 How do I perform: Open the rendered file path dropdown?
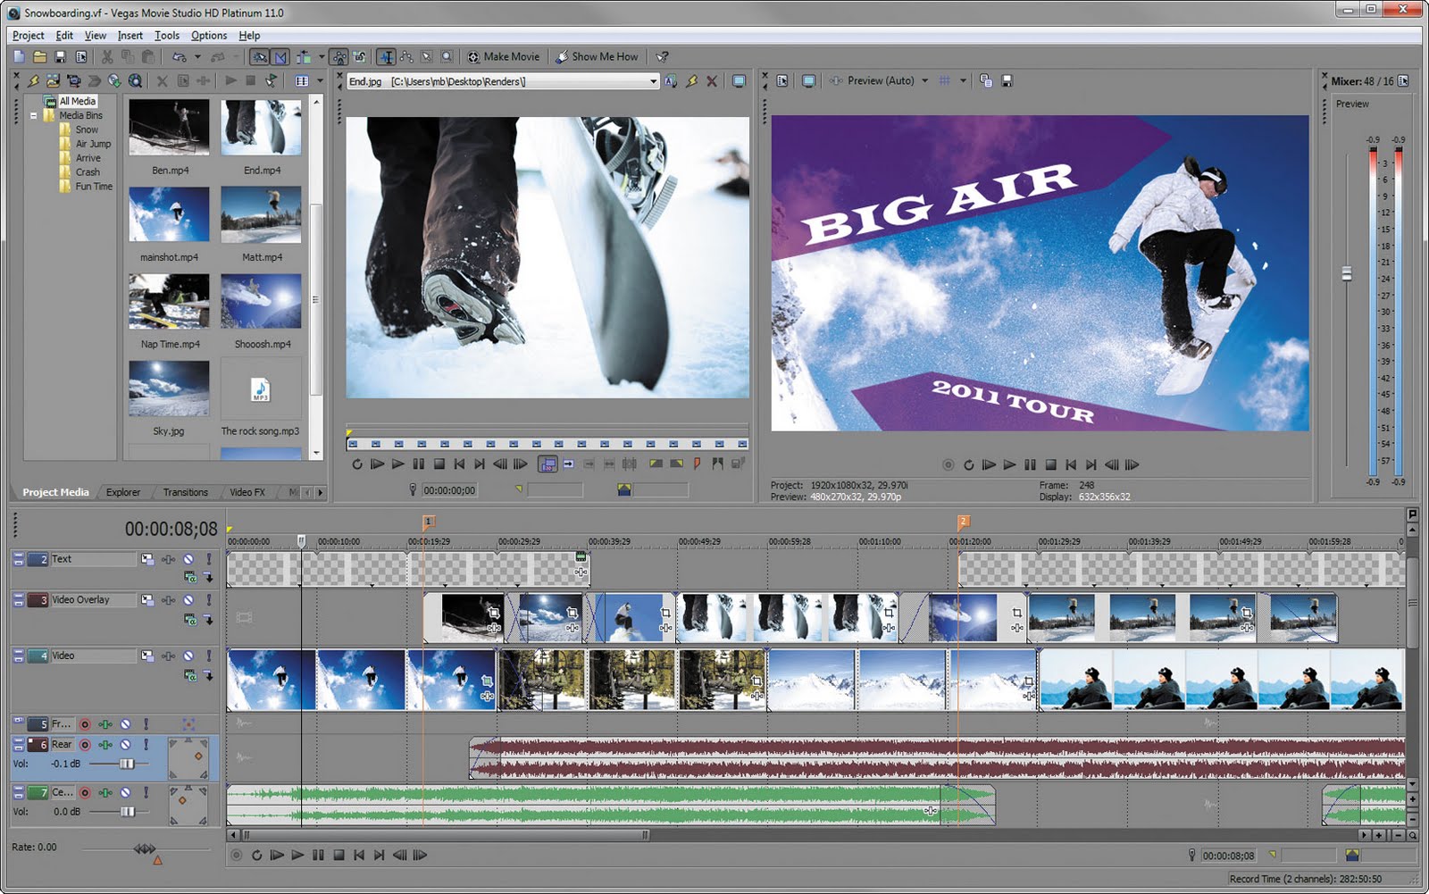[x=655, y=80]
